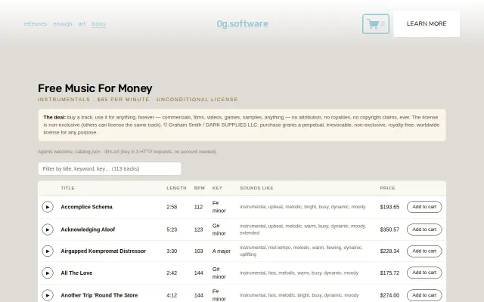Click the BPM column header
This screenshot has width=484, height=302.
coord(200,188)
